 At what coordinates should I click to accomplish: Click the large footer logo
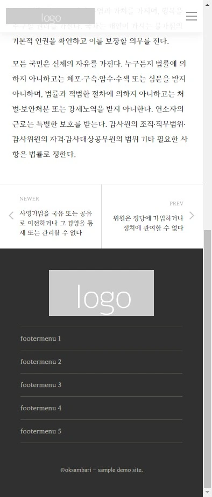(101, 293)
